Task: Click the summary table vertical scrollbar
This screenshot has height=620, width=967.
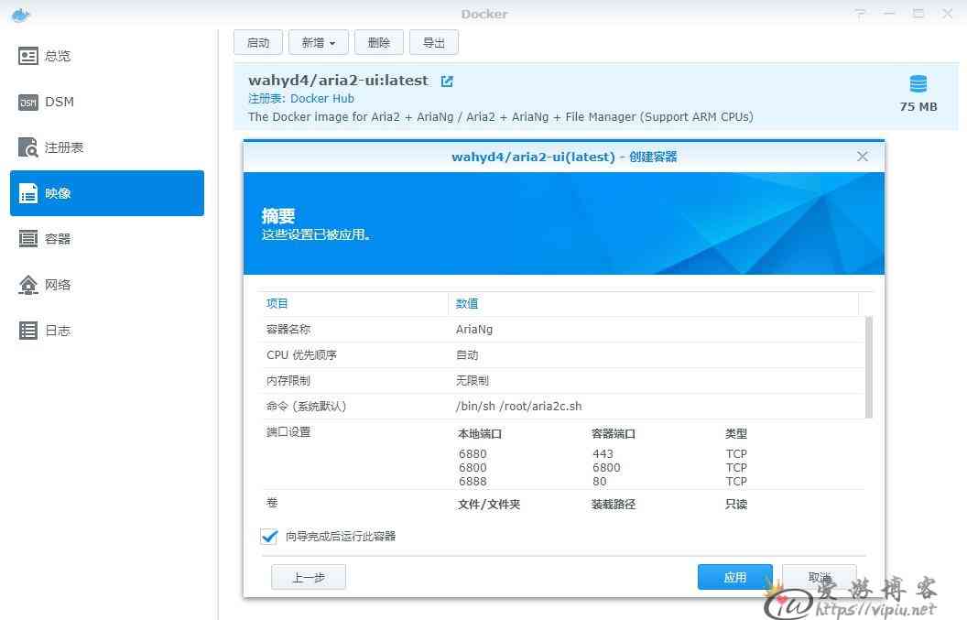Action: (x=869, y=367)
